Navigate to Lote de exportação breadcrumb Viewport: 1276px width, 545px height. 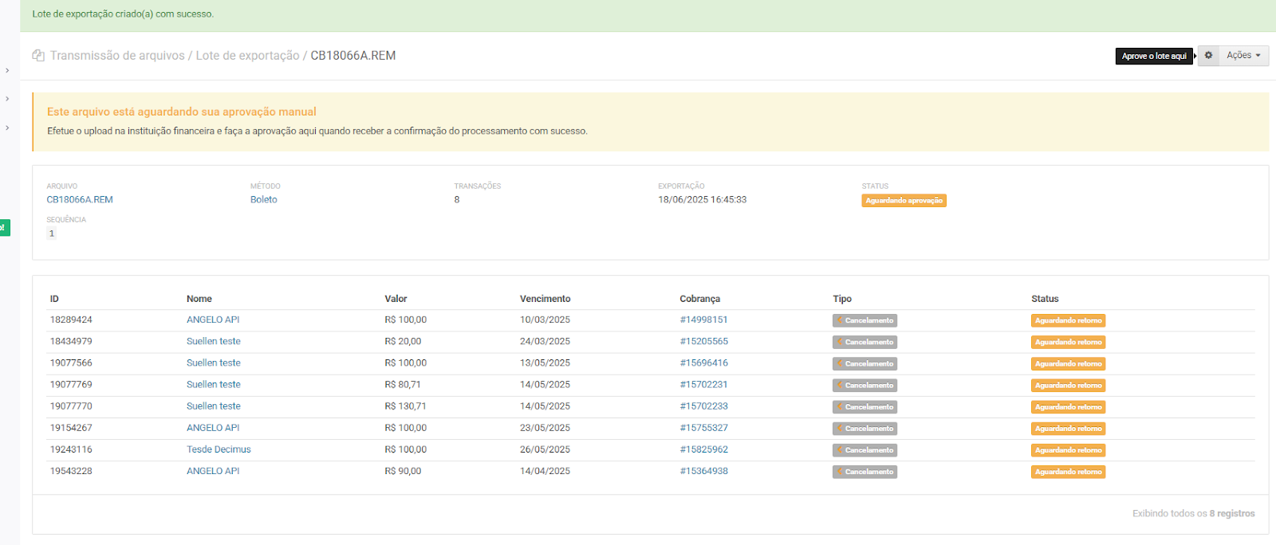click(247, 56)
